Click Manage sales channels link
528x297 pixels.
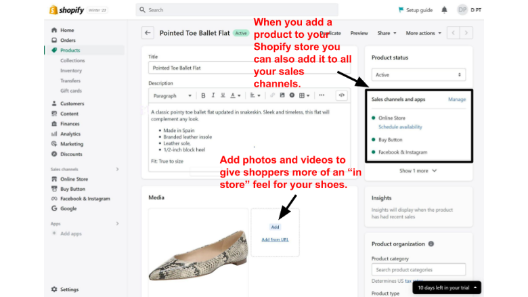[x=457, y=99]
